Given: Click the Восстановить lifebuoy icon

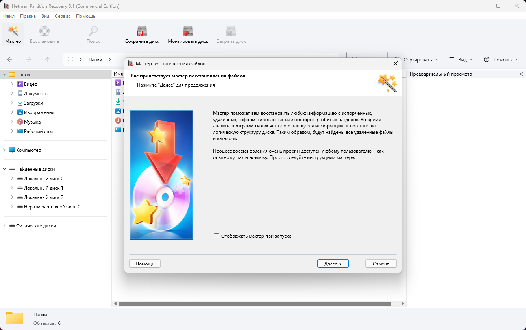Looking at the screenshot, I should click(x=44, y=31).
